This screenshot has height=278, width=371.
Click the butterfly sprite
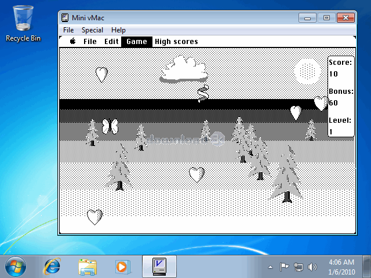(110, 126)
